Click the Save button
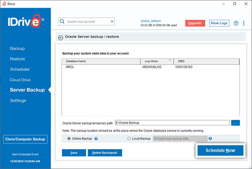 tap(74, 153)
